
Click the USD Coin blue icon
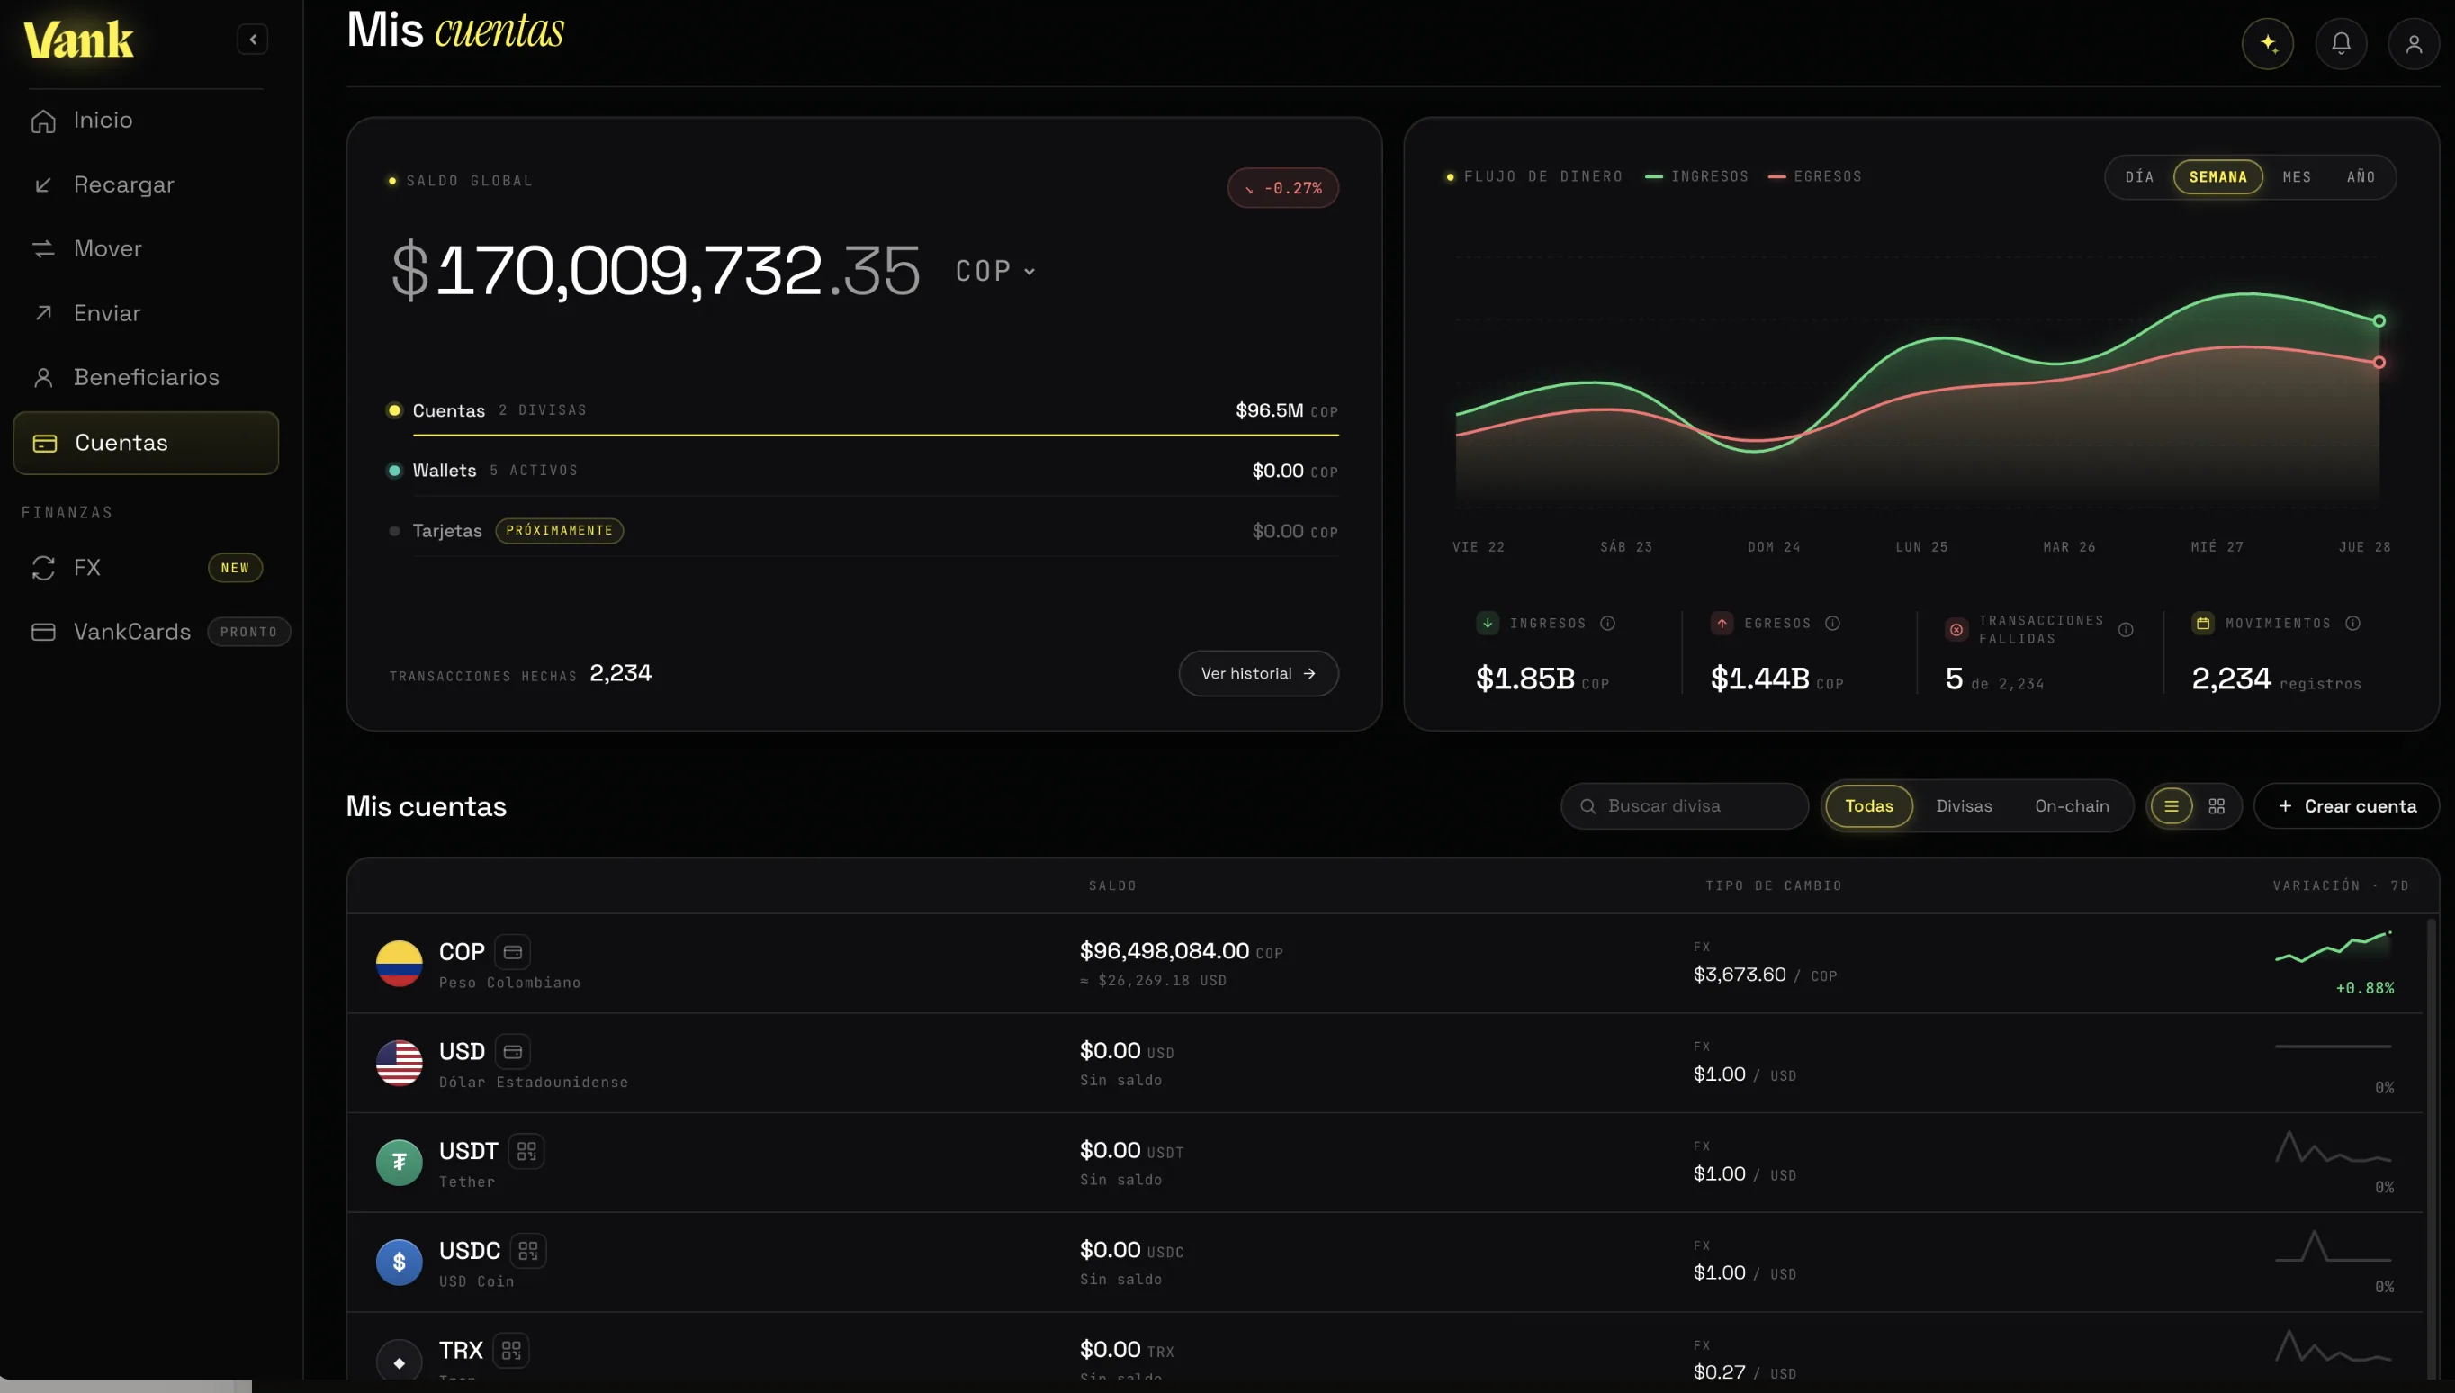tap(399, 1262)
